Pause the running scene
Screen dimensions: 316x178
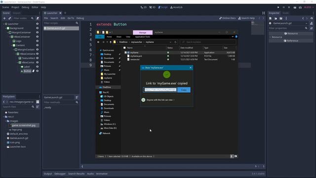[x=283, y=7]
